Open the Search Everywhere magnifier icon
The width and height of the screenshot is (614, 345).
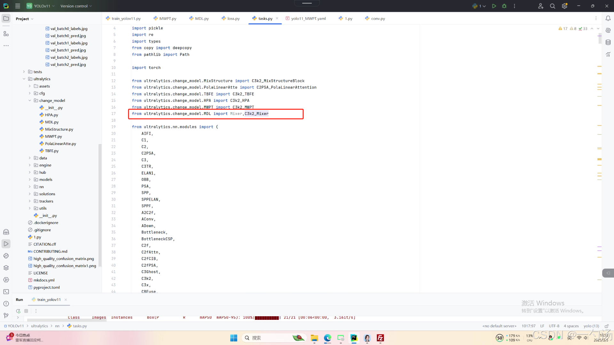pos(552,6)
